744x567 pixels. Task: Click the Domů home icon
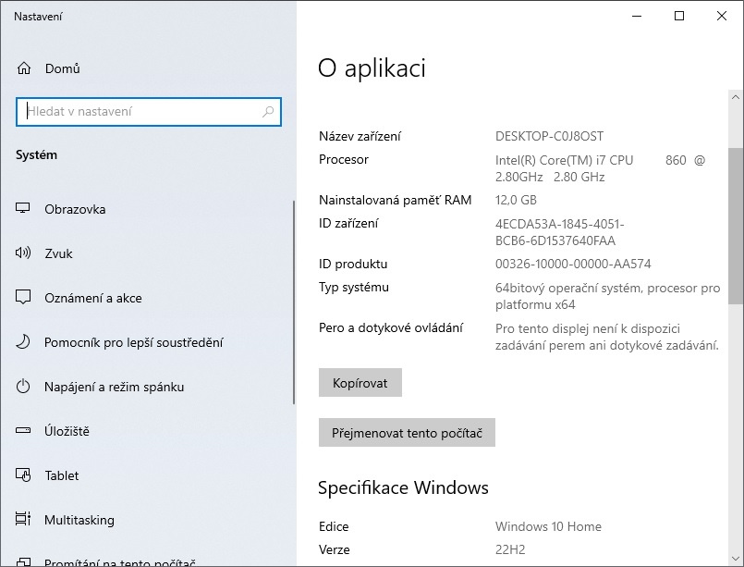[22, 68]
